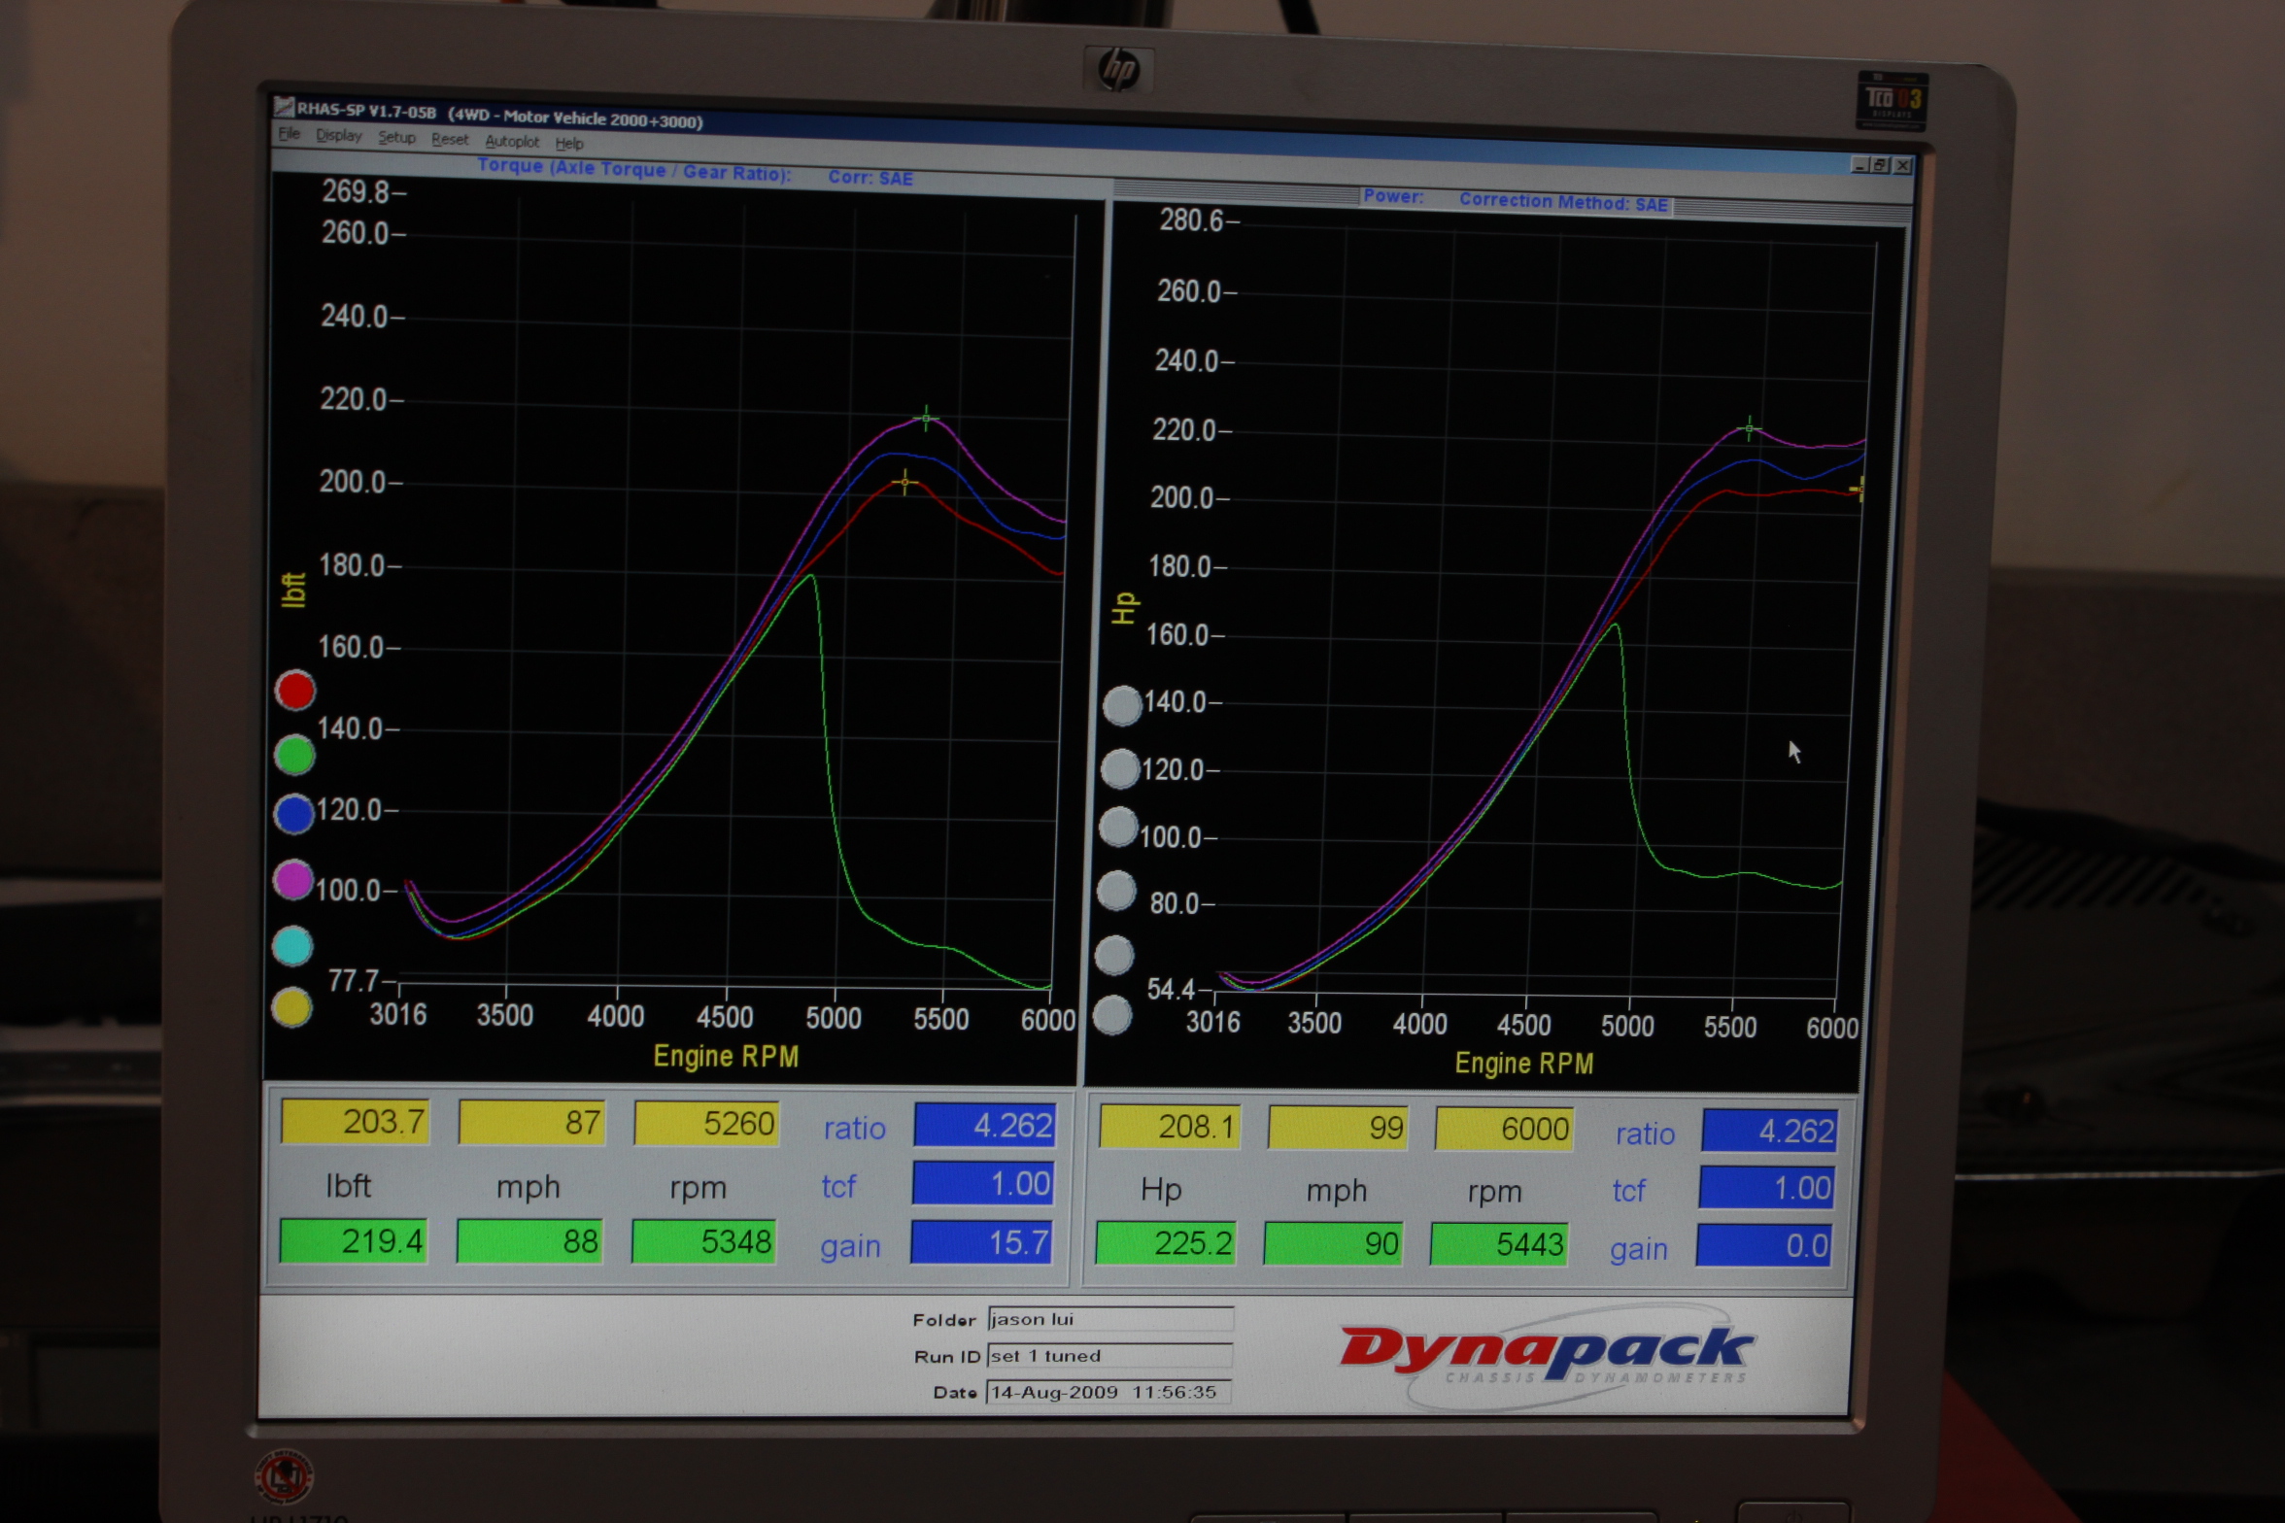2285x1523 pixels.
Task: Open the Setup menu
Action: [396, 138]
